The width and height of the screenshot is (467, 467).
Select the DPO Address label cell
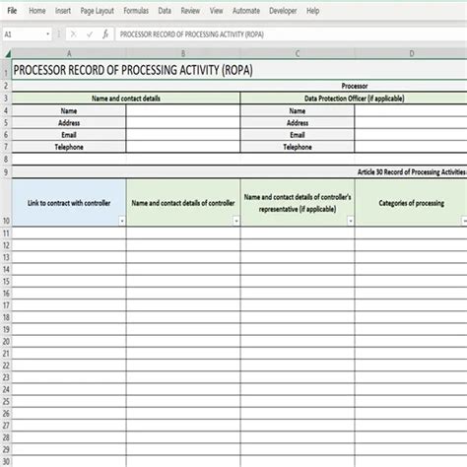point(298,123)
